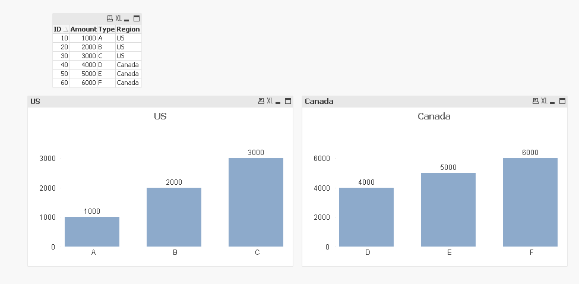Maximize the Canada chart object
Viewport: 579px width, 284px height.
click(562, 101)
